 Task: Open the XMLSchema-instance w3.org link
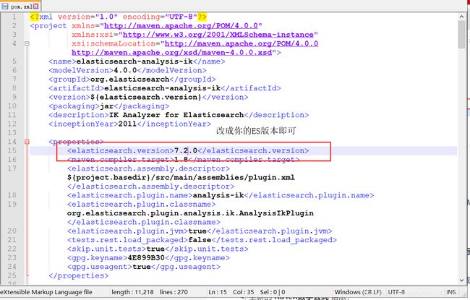pyautogui.click(x=218, y=35)
